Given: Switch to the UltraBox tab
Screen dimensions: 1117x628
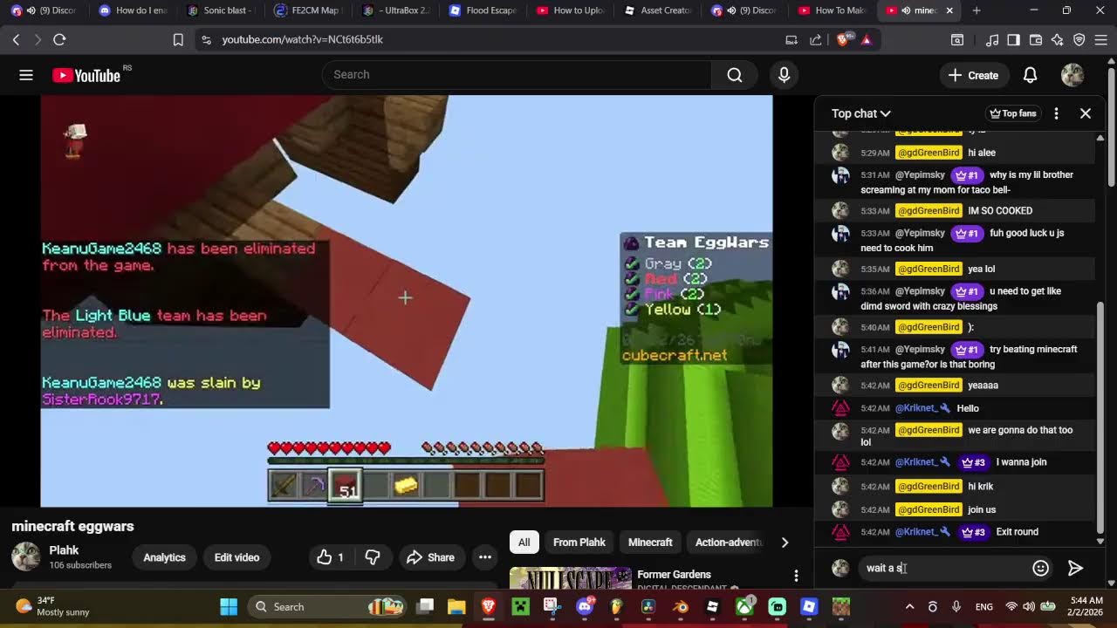Looking at the screenshot, I should [395, 10].
